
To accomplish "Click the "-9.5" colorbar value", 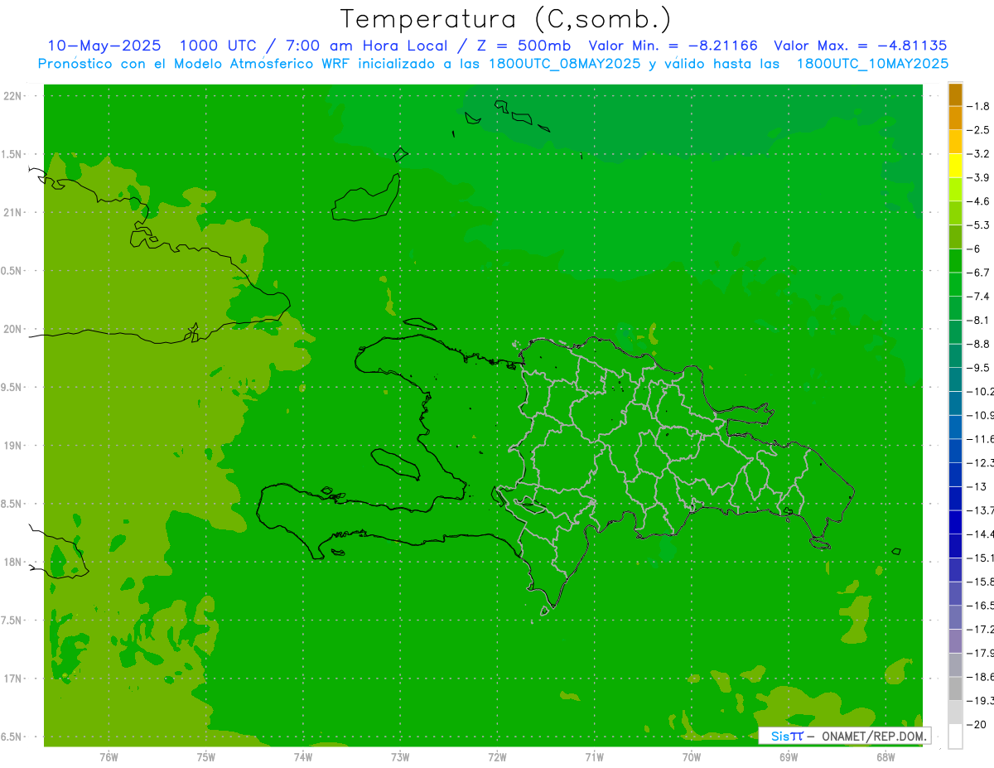I will 979,367.
